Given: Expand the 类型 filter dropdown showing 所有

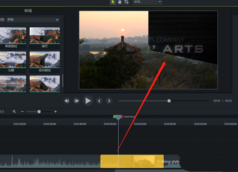Looking at the screenshot, I should [33, 20].
